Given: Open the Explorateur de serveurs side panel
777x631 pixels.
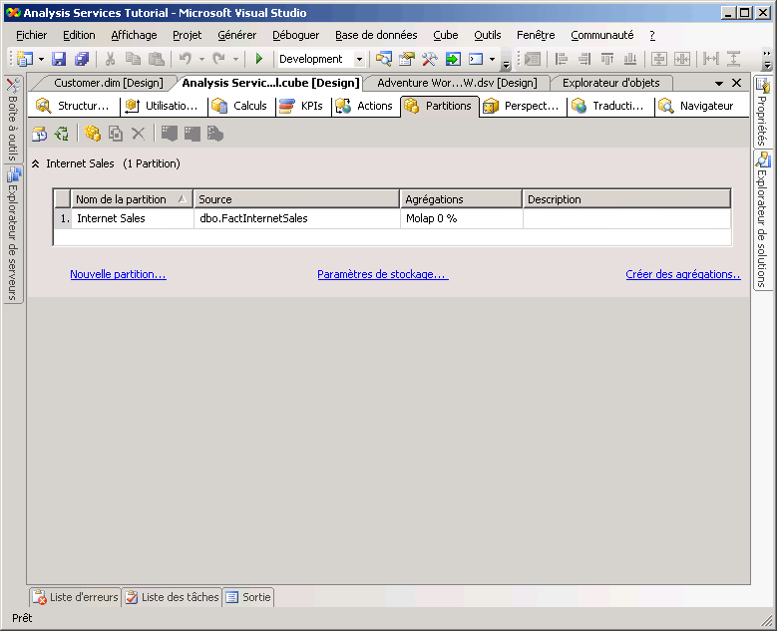Looking at the screenshot, I should pos(13,235).
